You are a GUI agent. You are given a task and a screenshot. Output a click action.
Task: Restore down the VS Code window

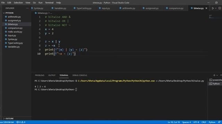pos(216,3)
